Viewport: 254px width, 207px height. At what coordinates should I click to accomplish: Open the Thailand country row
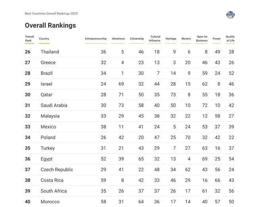click(x=130, y=52)
